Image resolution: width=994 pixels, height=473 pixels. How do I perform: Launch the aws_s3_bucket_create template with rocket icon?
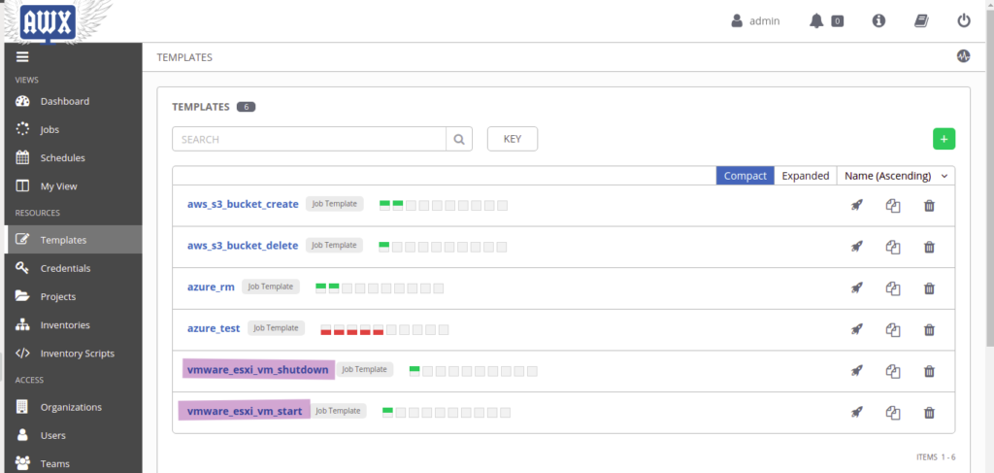857,206
